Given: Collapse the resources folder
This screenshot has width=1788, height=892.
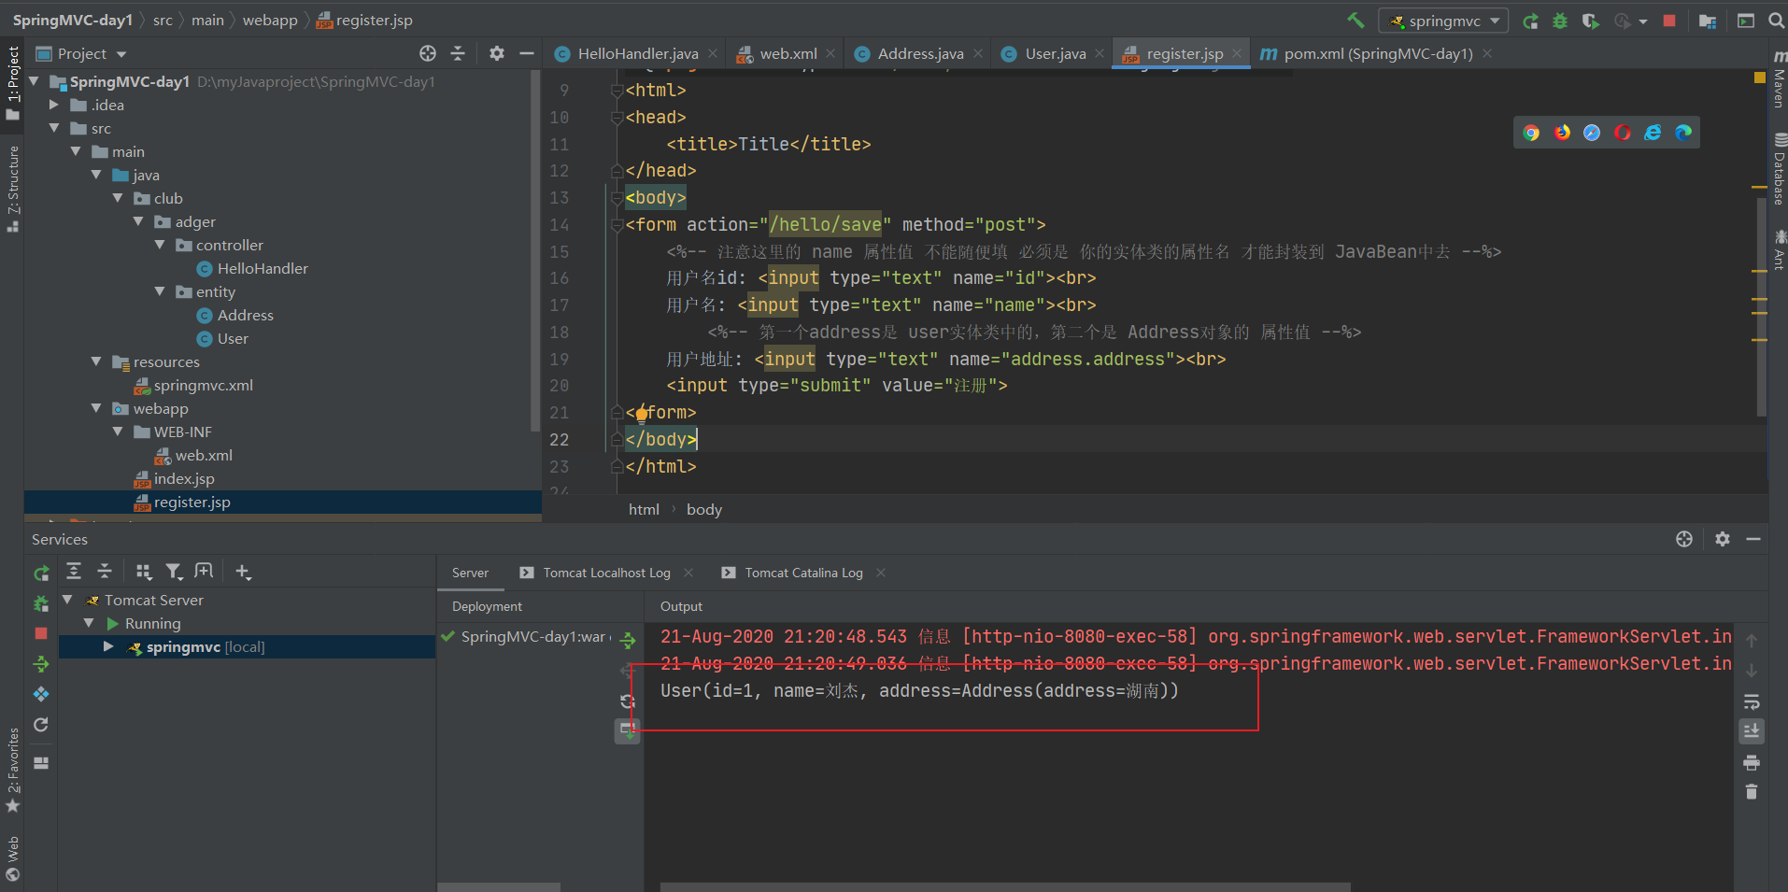Looking at the screenshot, I should 97,361.
